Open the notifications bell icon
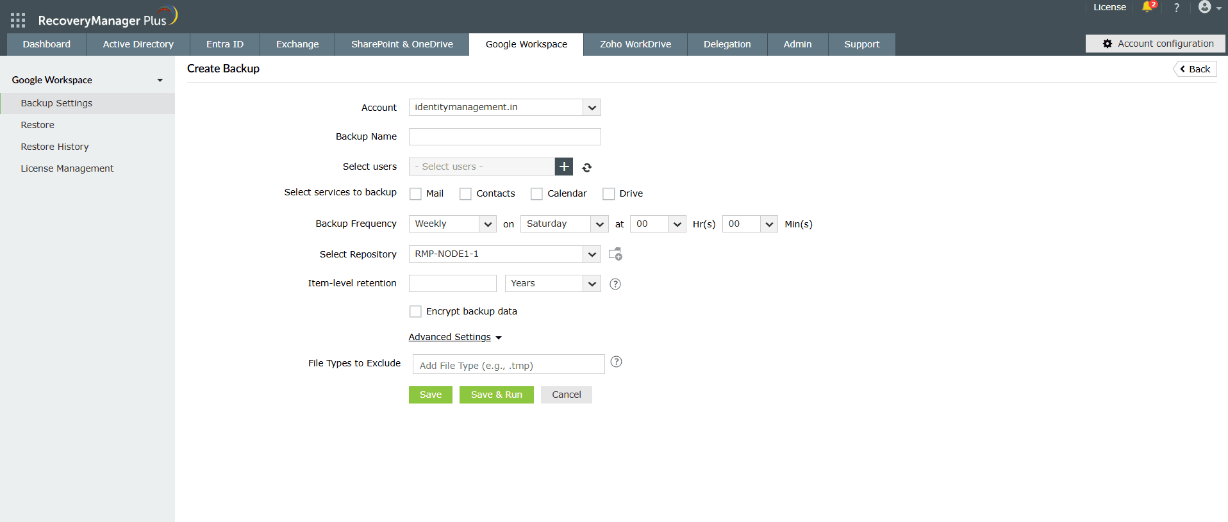 click(1148, 7)
